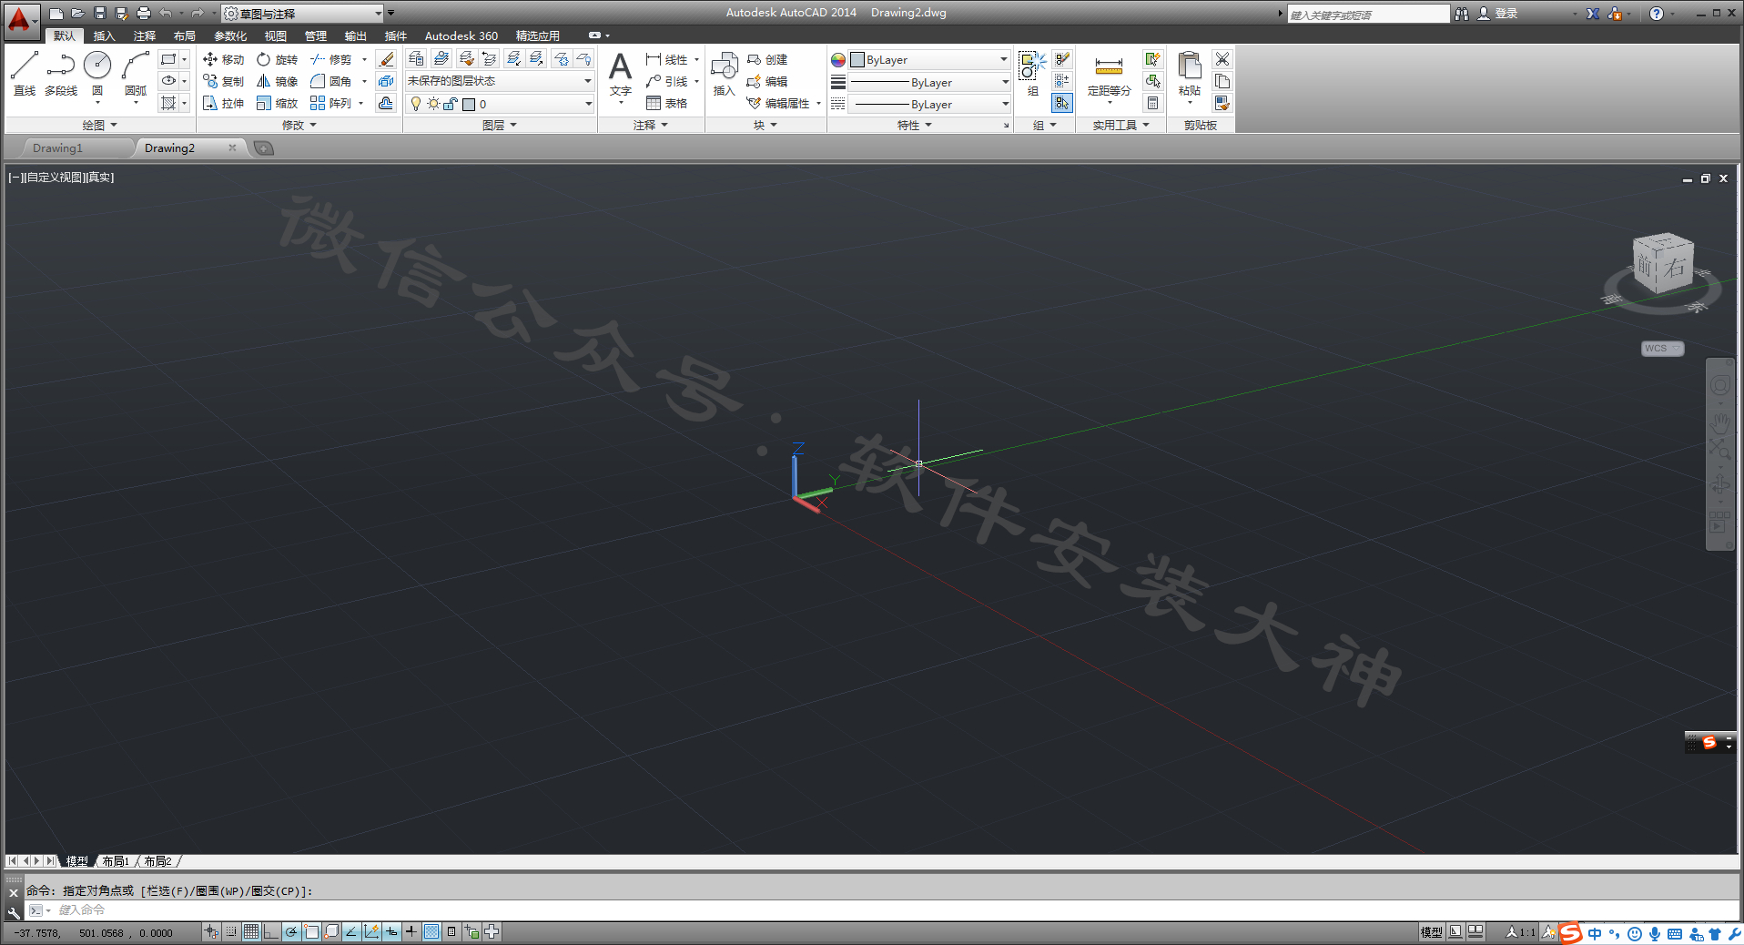This screenshot has width=1744, height=945.
Task: Open the 参数化 ribbon tab
Action: 230,36
